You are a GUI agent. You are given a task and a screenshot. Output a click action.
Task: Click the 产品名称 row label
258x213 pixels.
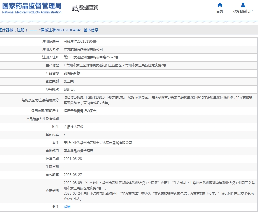coord(52,73)
